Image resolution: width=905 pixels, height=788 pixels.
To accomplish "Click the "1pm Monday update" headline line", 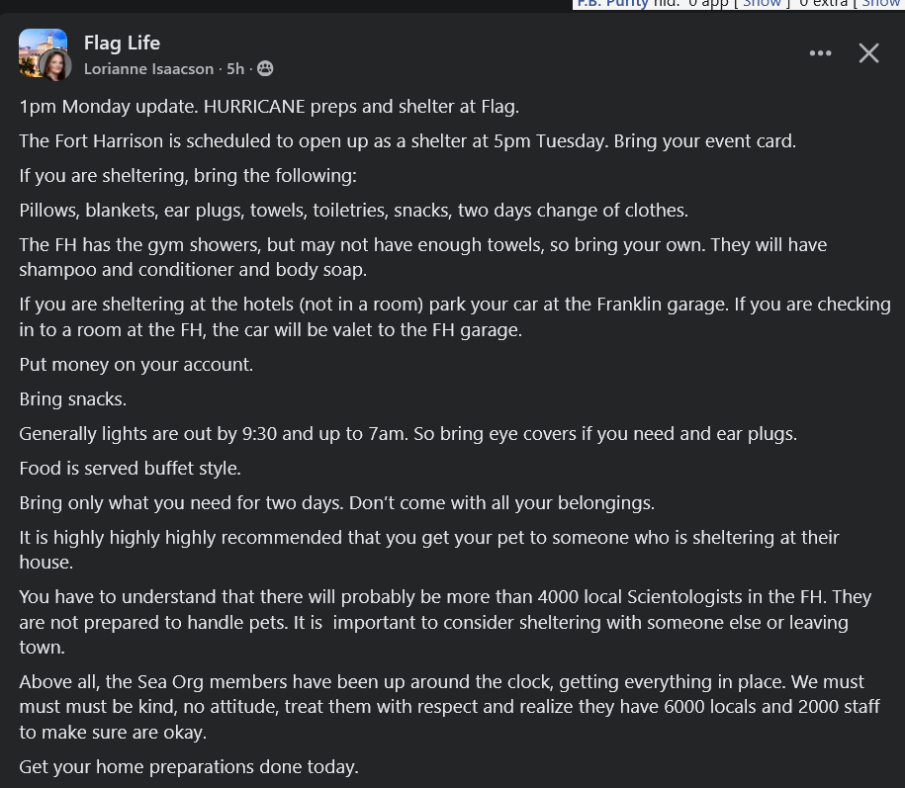I will (x=268, y=106).
